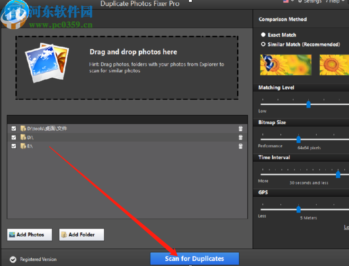
Task: Select the E:\ path text
Action: (30, 146)
